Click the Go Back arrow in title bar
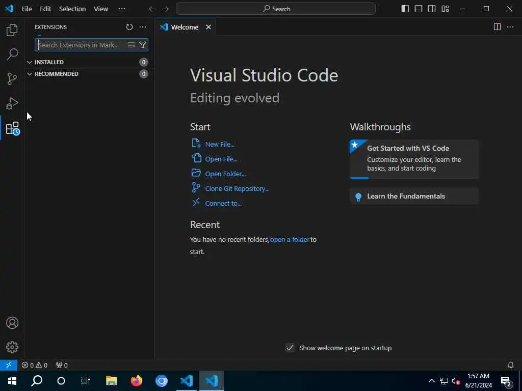Screen dimensions: 522x391 [x=152, y=9]
